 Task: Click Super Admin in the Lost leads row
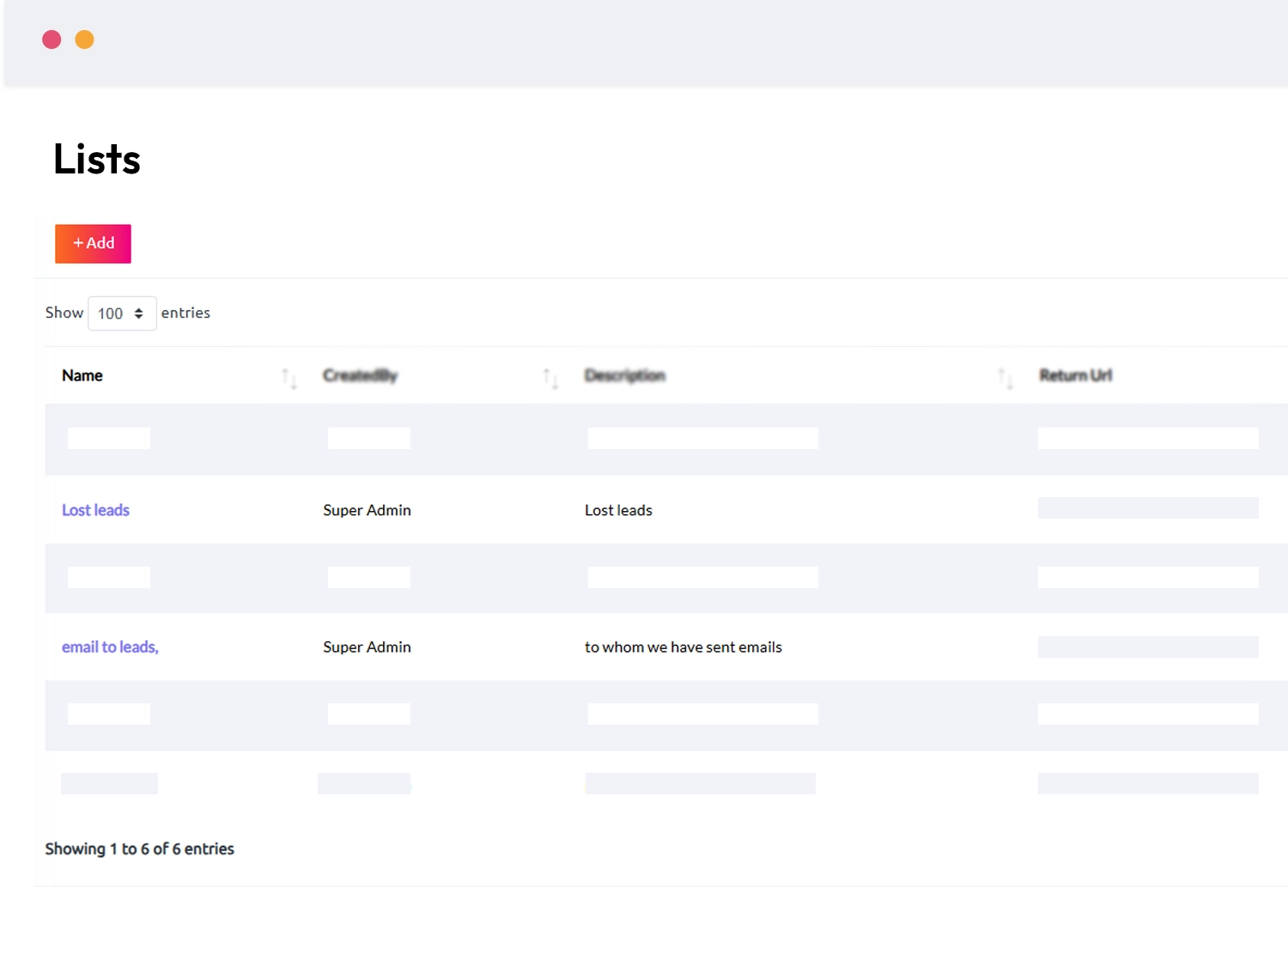pyautogui.click(x=367, y=510)
